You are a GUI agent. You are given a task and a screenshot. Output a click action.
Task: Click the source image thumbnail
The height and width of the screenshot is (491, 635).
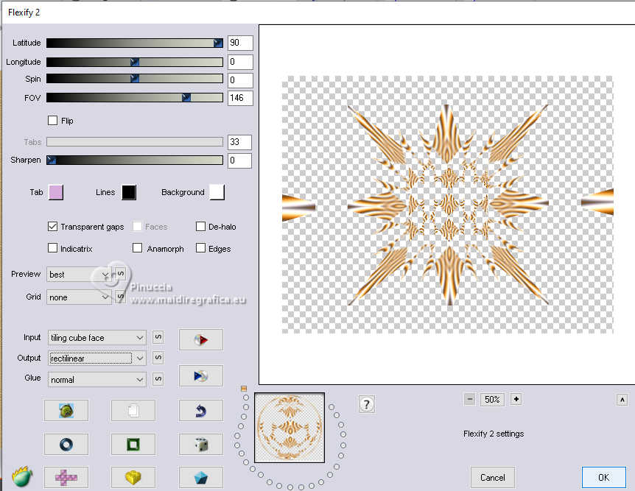tap(290, 428)
